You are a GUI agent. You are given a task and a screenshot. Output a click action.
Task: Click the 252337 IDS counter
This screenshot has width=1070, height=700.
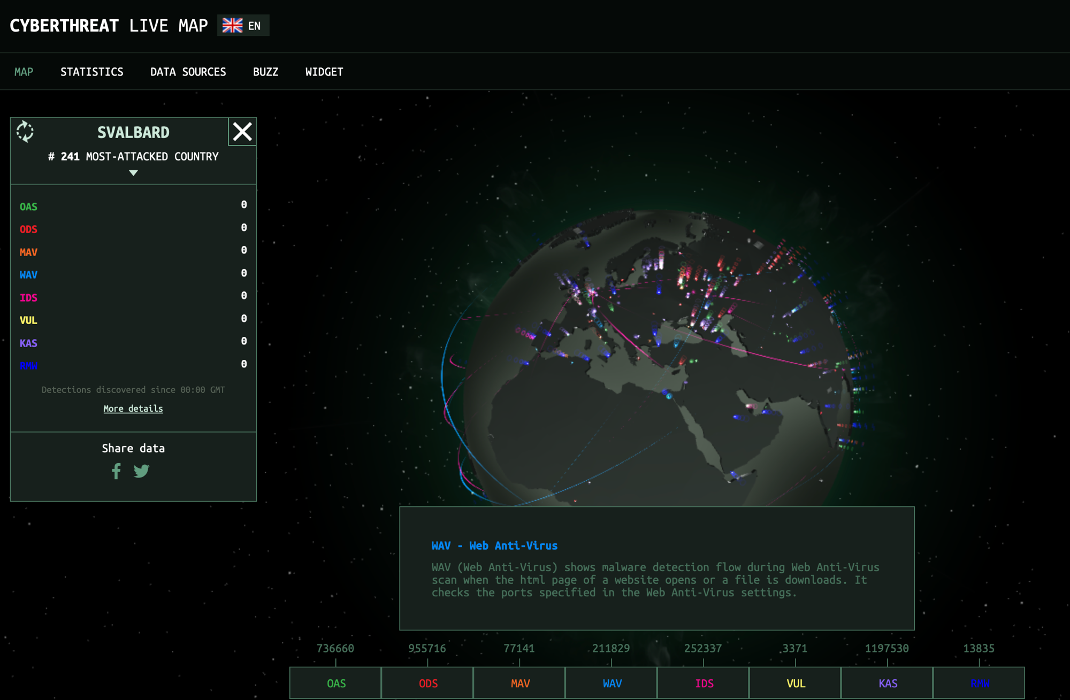click(x=703, y=648)
